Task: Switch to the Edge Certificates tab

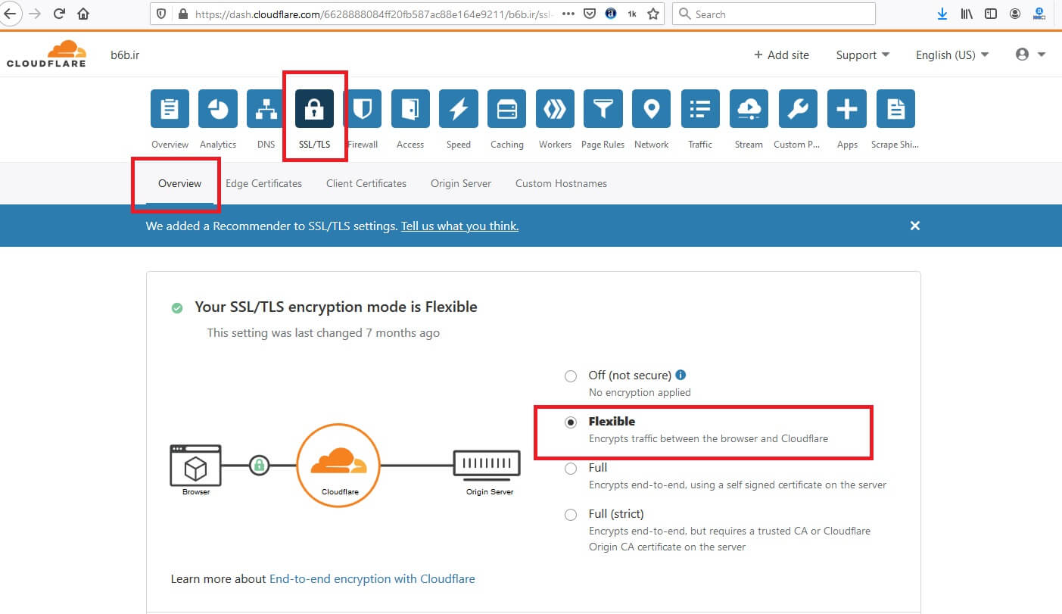Action: [x=263, y=183]
